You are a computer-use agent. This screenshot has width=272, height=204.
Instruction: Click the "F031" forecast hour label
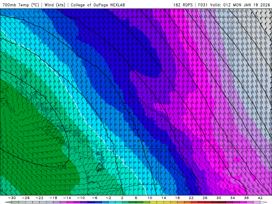(x=203, y=5)
